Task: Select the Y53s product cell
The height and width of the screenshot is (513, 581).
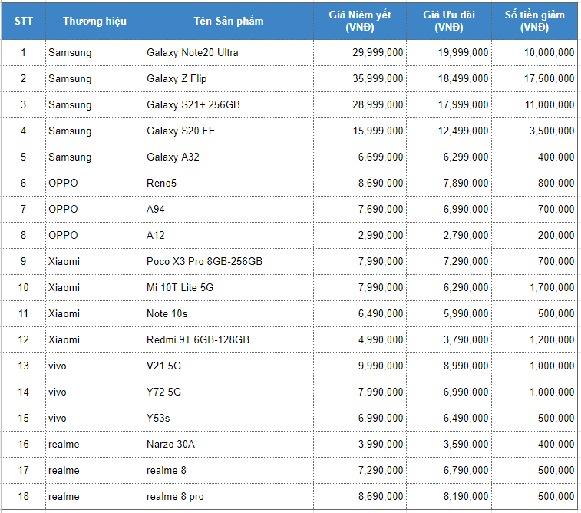Action: 229,418
